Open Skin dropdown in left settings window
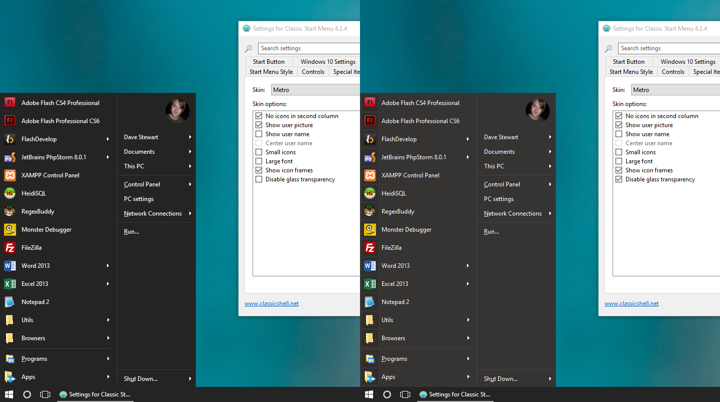The width and height of the screenshot is (720, 402). pos(315,90)
